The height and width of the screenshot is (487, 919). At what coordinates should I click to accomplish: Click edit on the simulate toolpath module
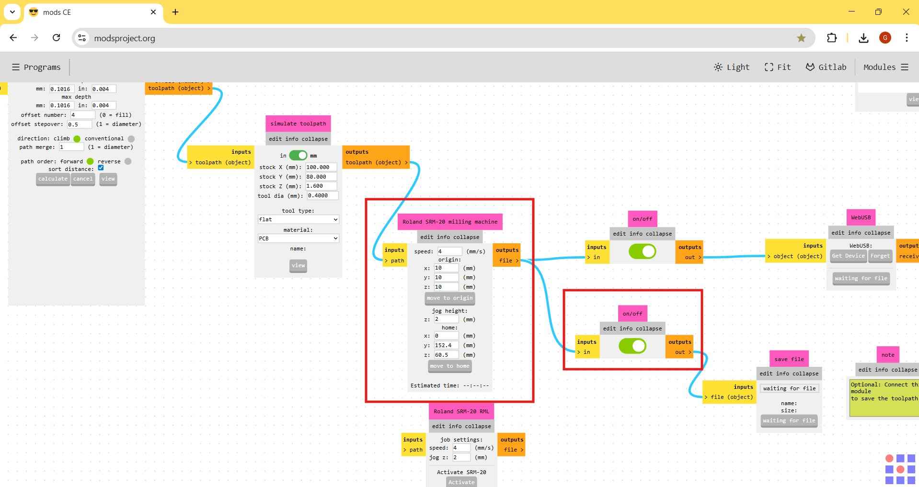tap(276, 139)
